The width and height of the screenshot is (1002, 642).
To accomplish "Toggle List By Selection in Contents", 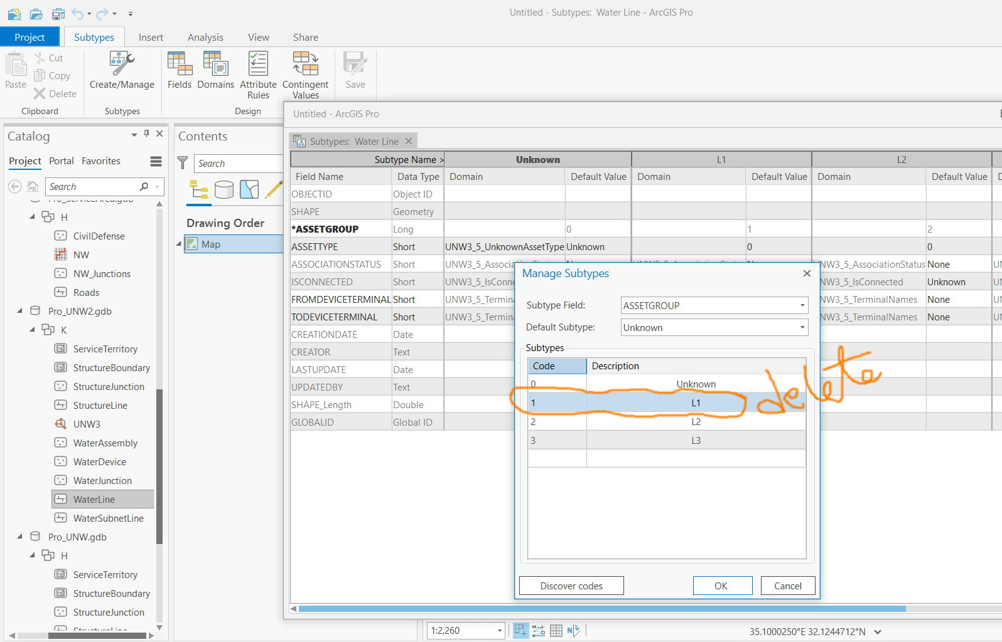I will [249, 189].
